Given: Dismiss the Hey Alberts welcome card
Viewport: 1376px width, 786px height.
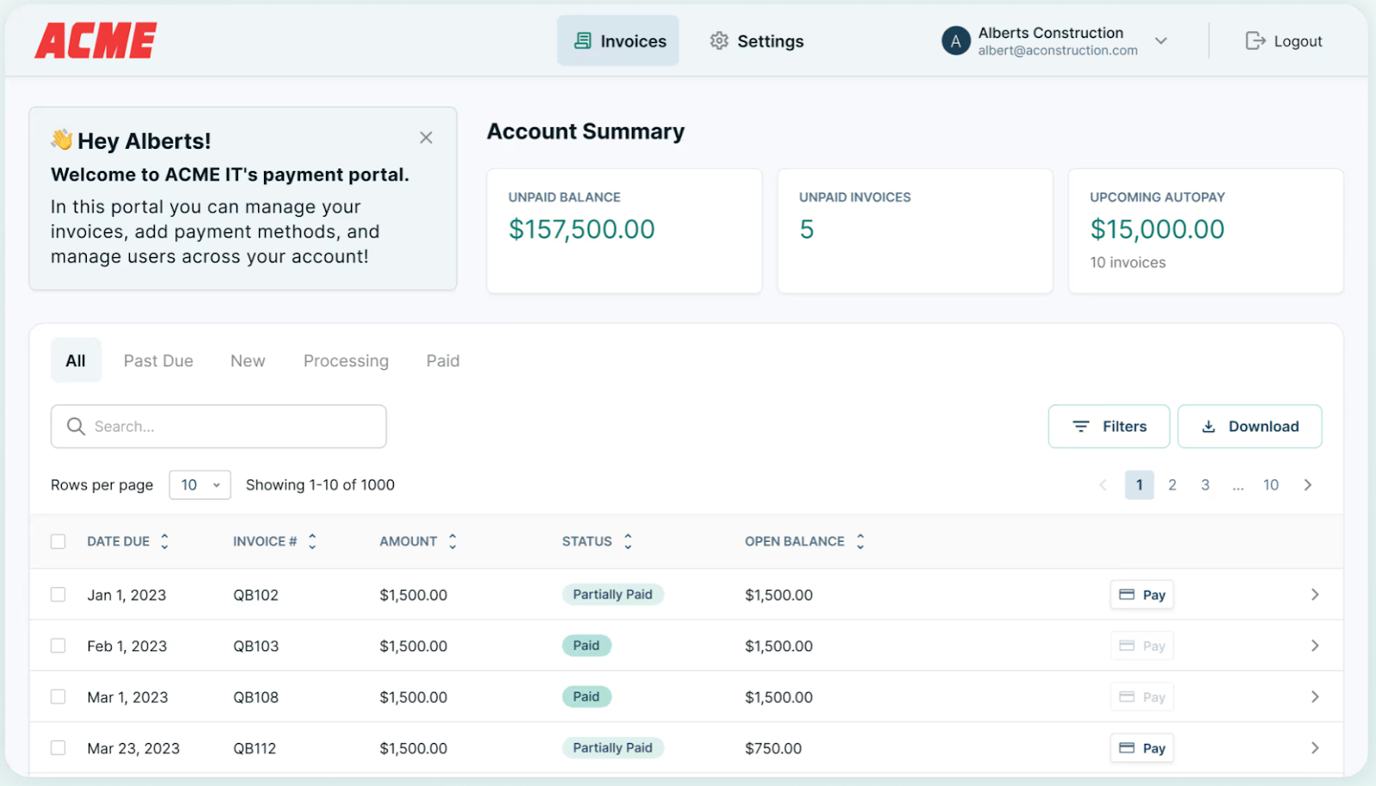Looking at the screenshot, I should pos(426,138).
